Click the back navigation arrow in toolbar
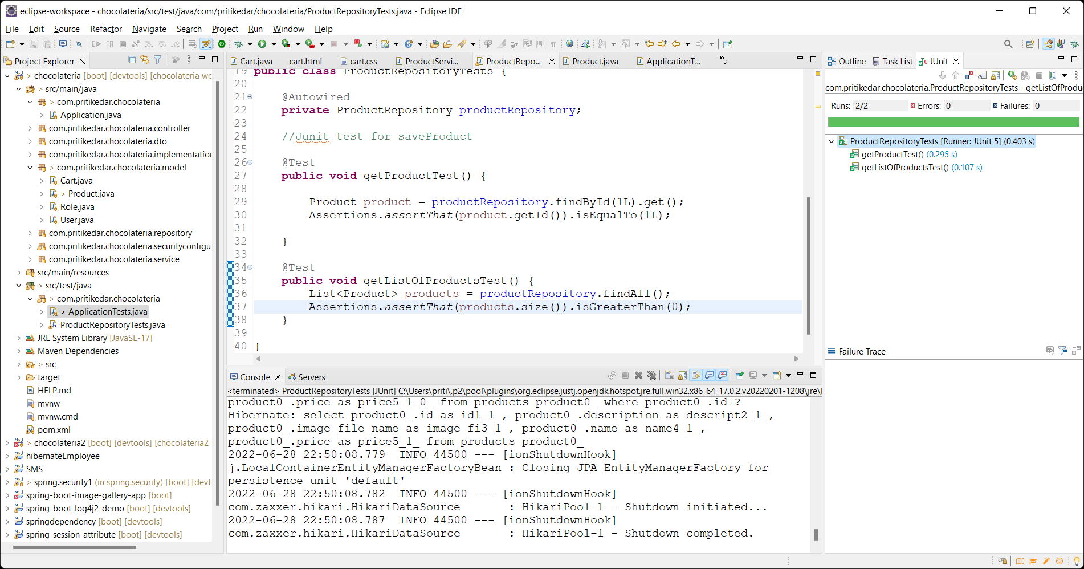Screen dimensions: 1084x569 click(676, 44)
